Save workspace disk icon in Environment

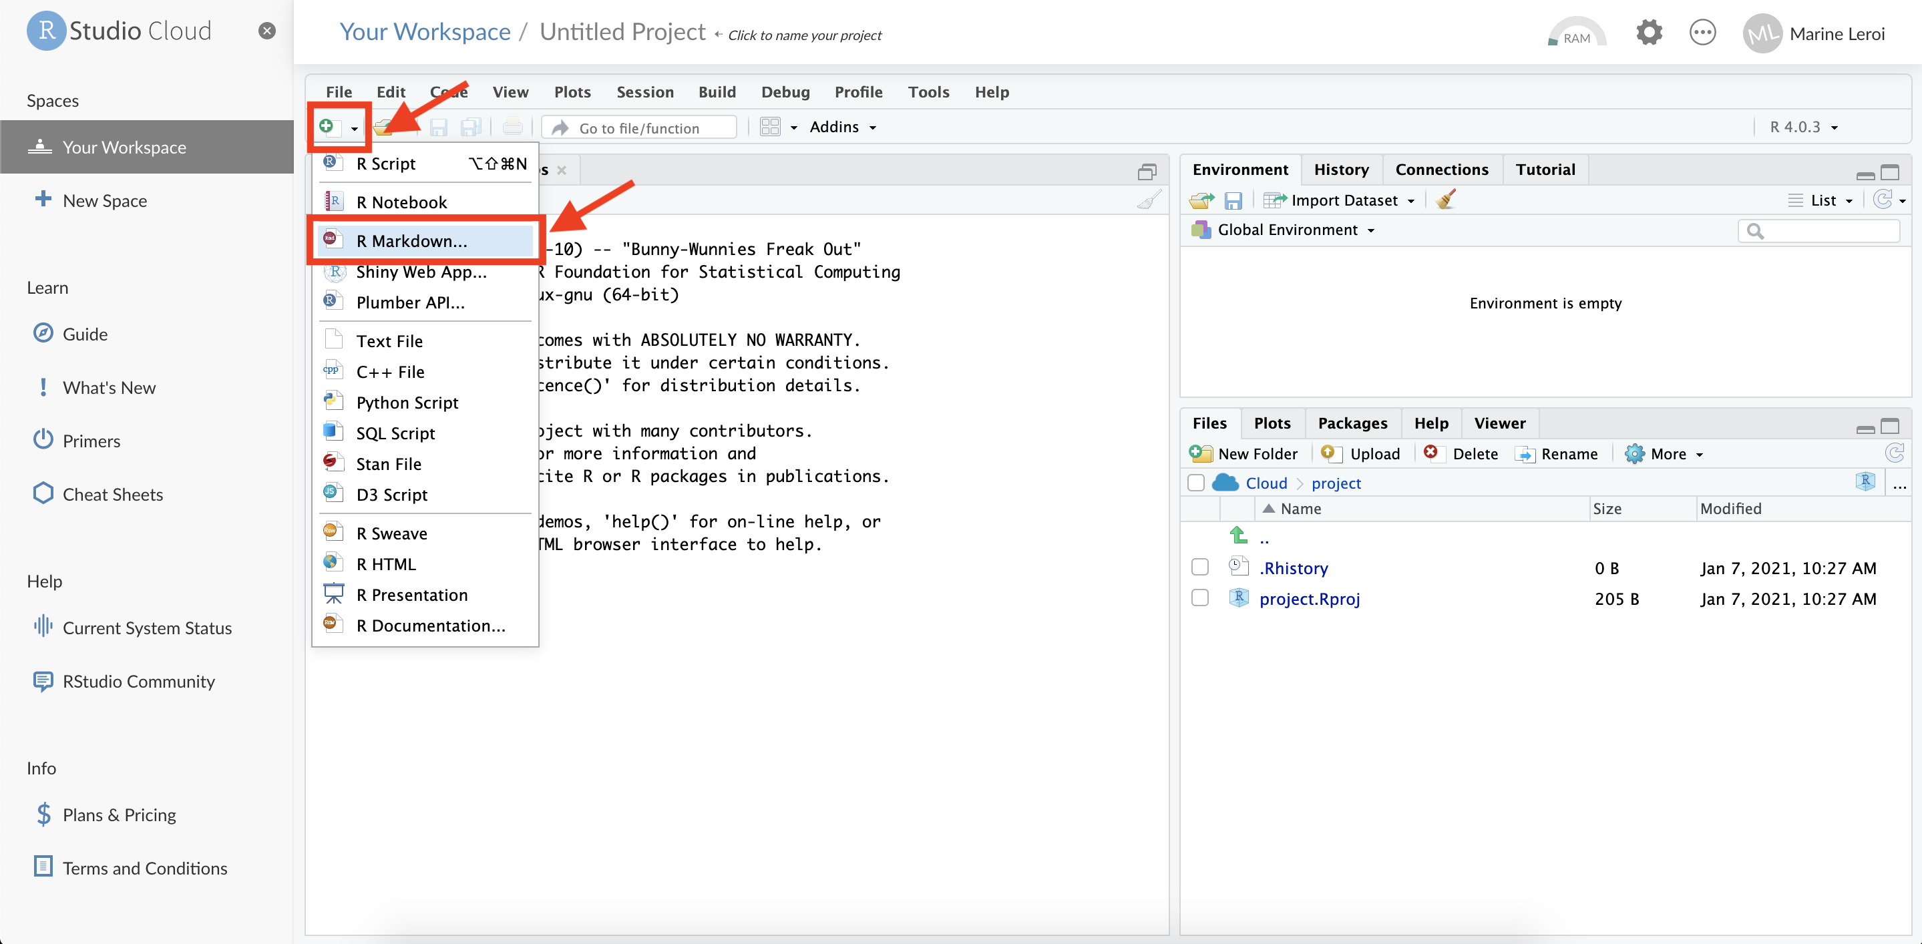pos(1233,200)
